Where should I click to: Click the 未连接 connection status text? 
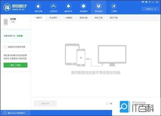(20, 36)
